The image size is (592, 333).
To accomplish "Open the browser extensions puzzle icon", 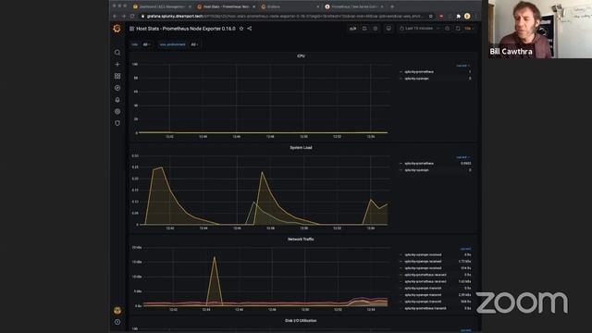I will click(459, 17).
